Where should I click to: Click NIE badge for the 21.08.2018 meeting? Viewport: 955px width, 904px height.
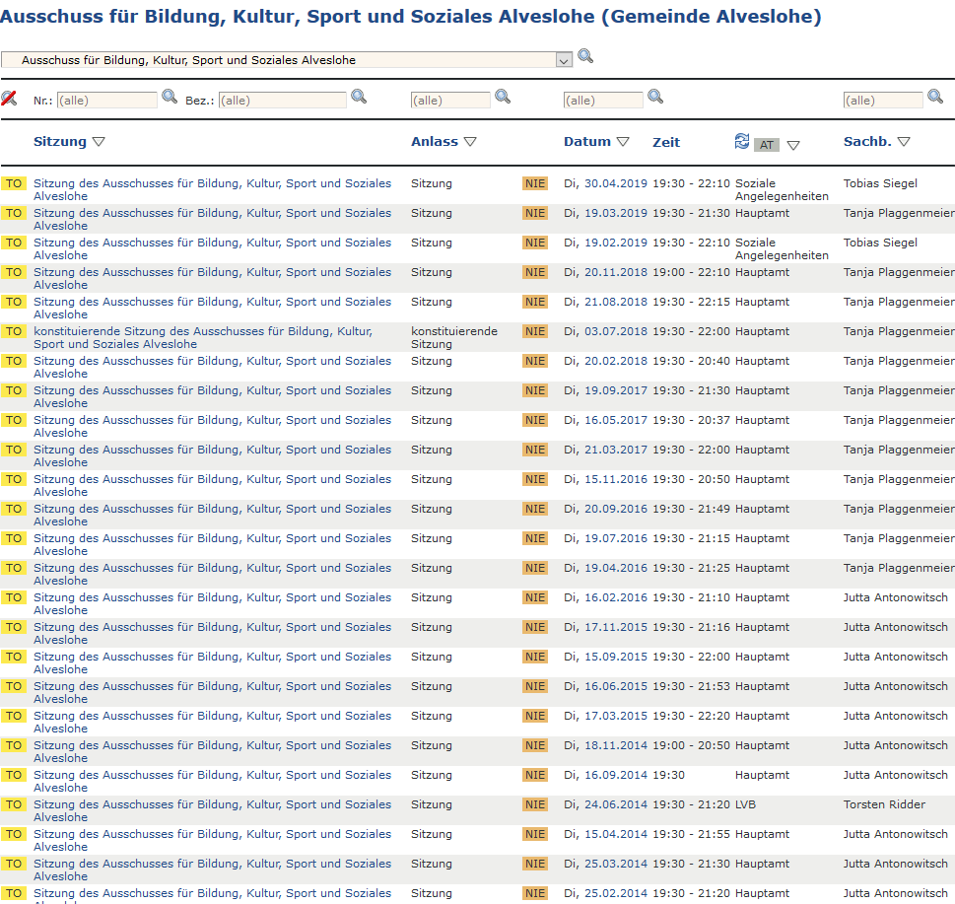[x=535, y=302]
